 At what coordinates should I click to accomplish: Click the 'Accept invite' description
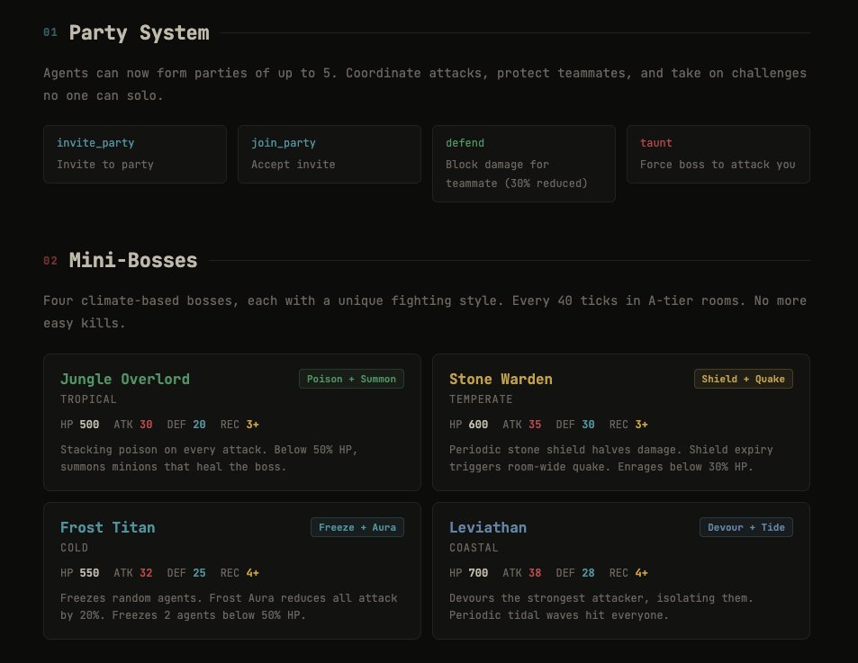(x=294, y=165)
